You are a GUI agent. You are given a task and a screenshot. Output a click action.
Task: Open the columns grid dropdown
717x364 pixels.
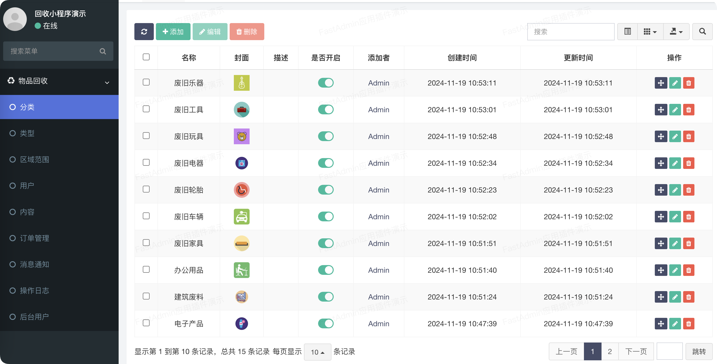(x=650, y=32)
